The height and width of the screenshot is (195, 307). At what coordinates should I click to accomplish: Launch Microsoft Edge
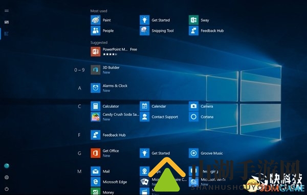pos(109,182)
